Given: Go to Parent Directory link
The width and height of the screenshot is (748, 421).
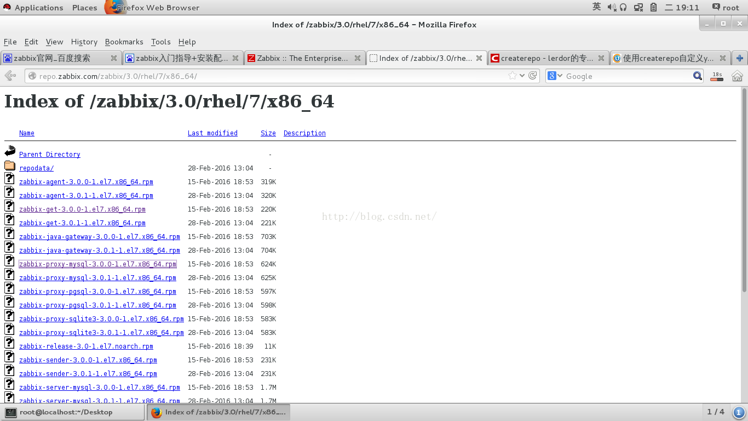Looking at the screenshot, I should (50, 155).
